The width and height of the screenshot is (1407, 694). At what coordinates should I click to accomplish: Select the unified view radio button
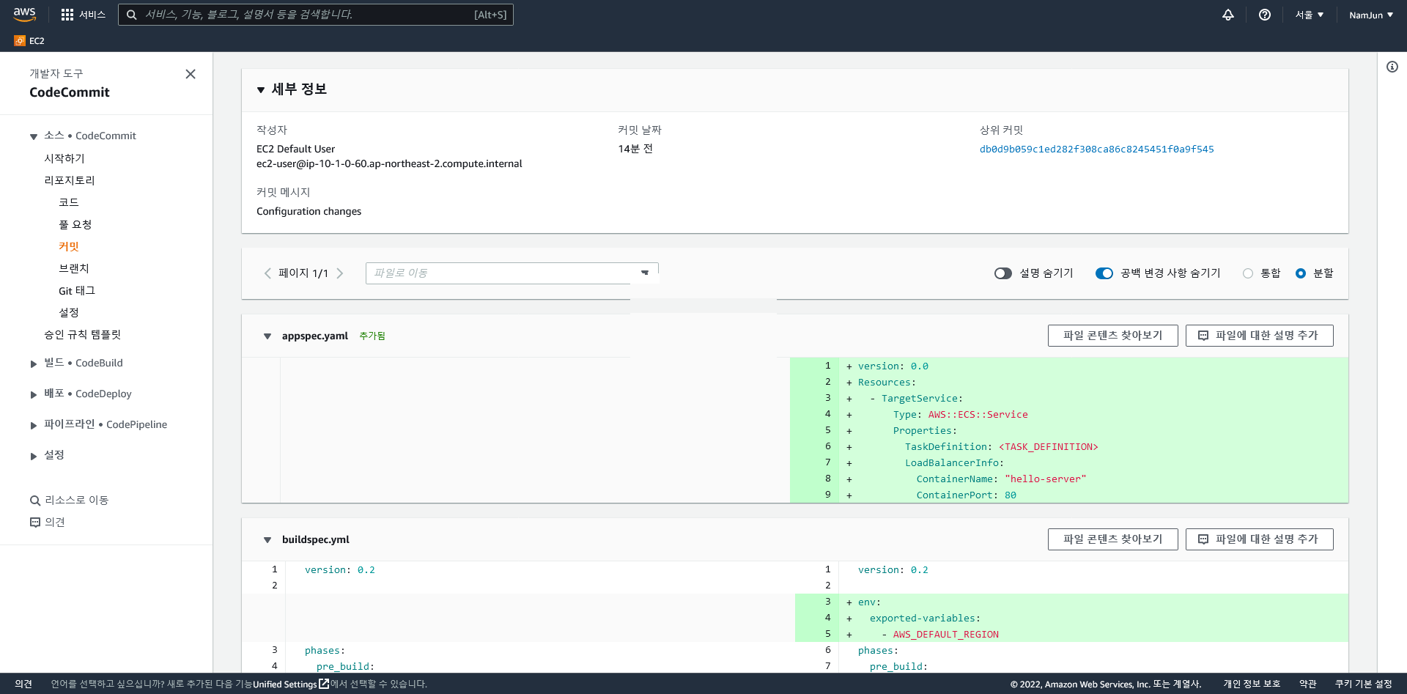coord(1248,273)
